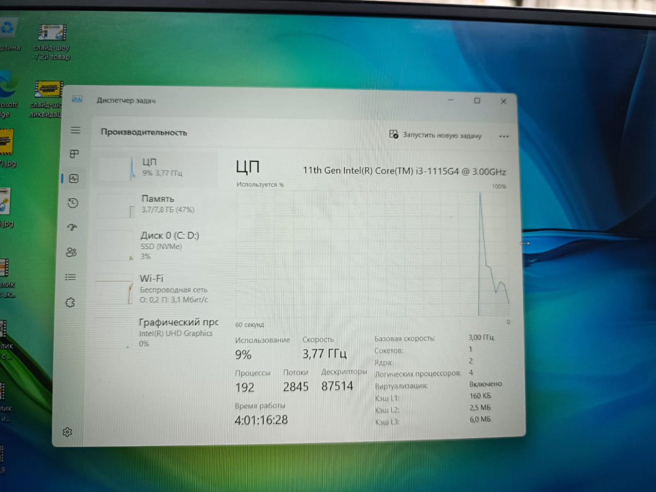Click the CPU usage graph area
The height and width of the screenshot is (492, 656).
pos(373,253)
